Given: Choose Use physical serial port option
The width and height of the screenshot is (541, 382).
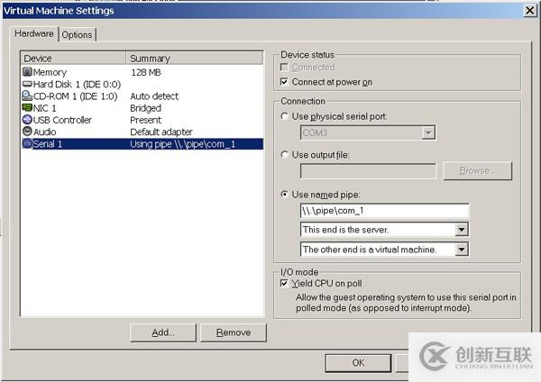Looking at the screenshot, I should (286, 116).
